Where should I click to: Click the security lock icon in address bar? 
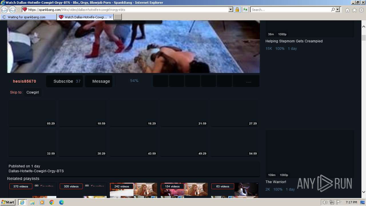[x=237, y=9]
